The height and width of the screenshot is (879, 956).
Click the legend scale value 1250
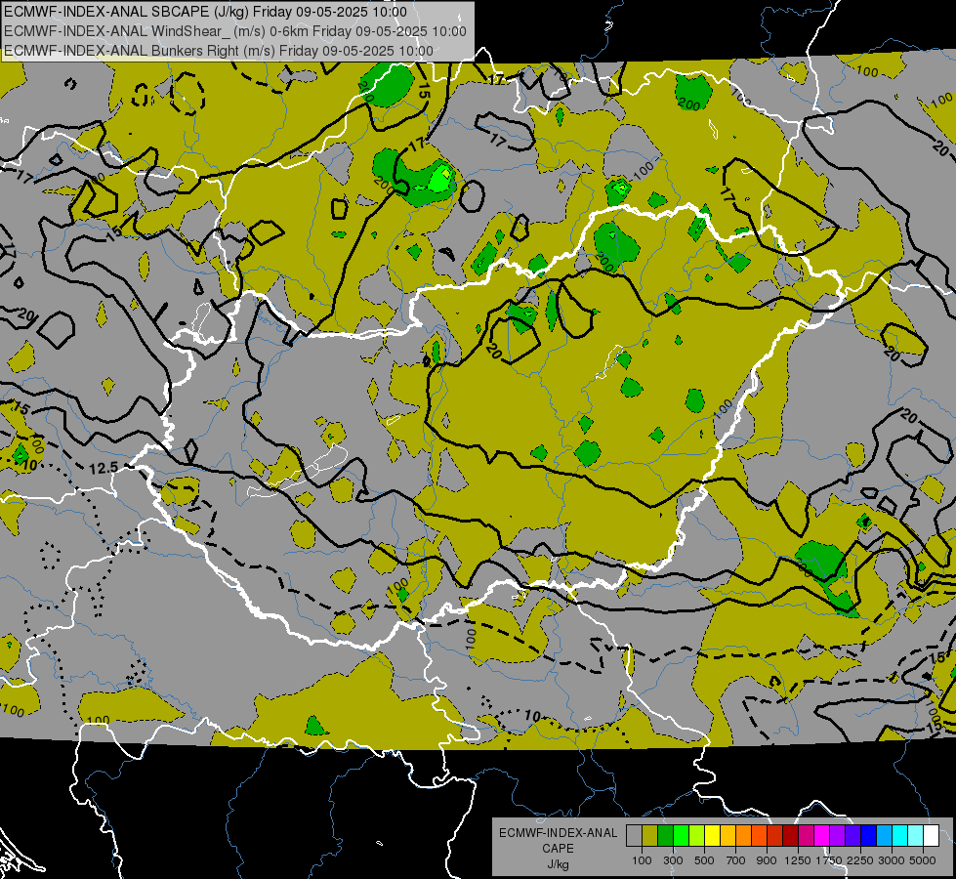click(x=798, y=860)
